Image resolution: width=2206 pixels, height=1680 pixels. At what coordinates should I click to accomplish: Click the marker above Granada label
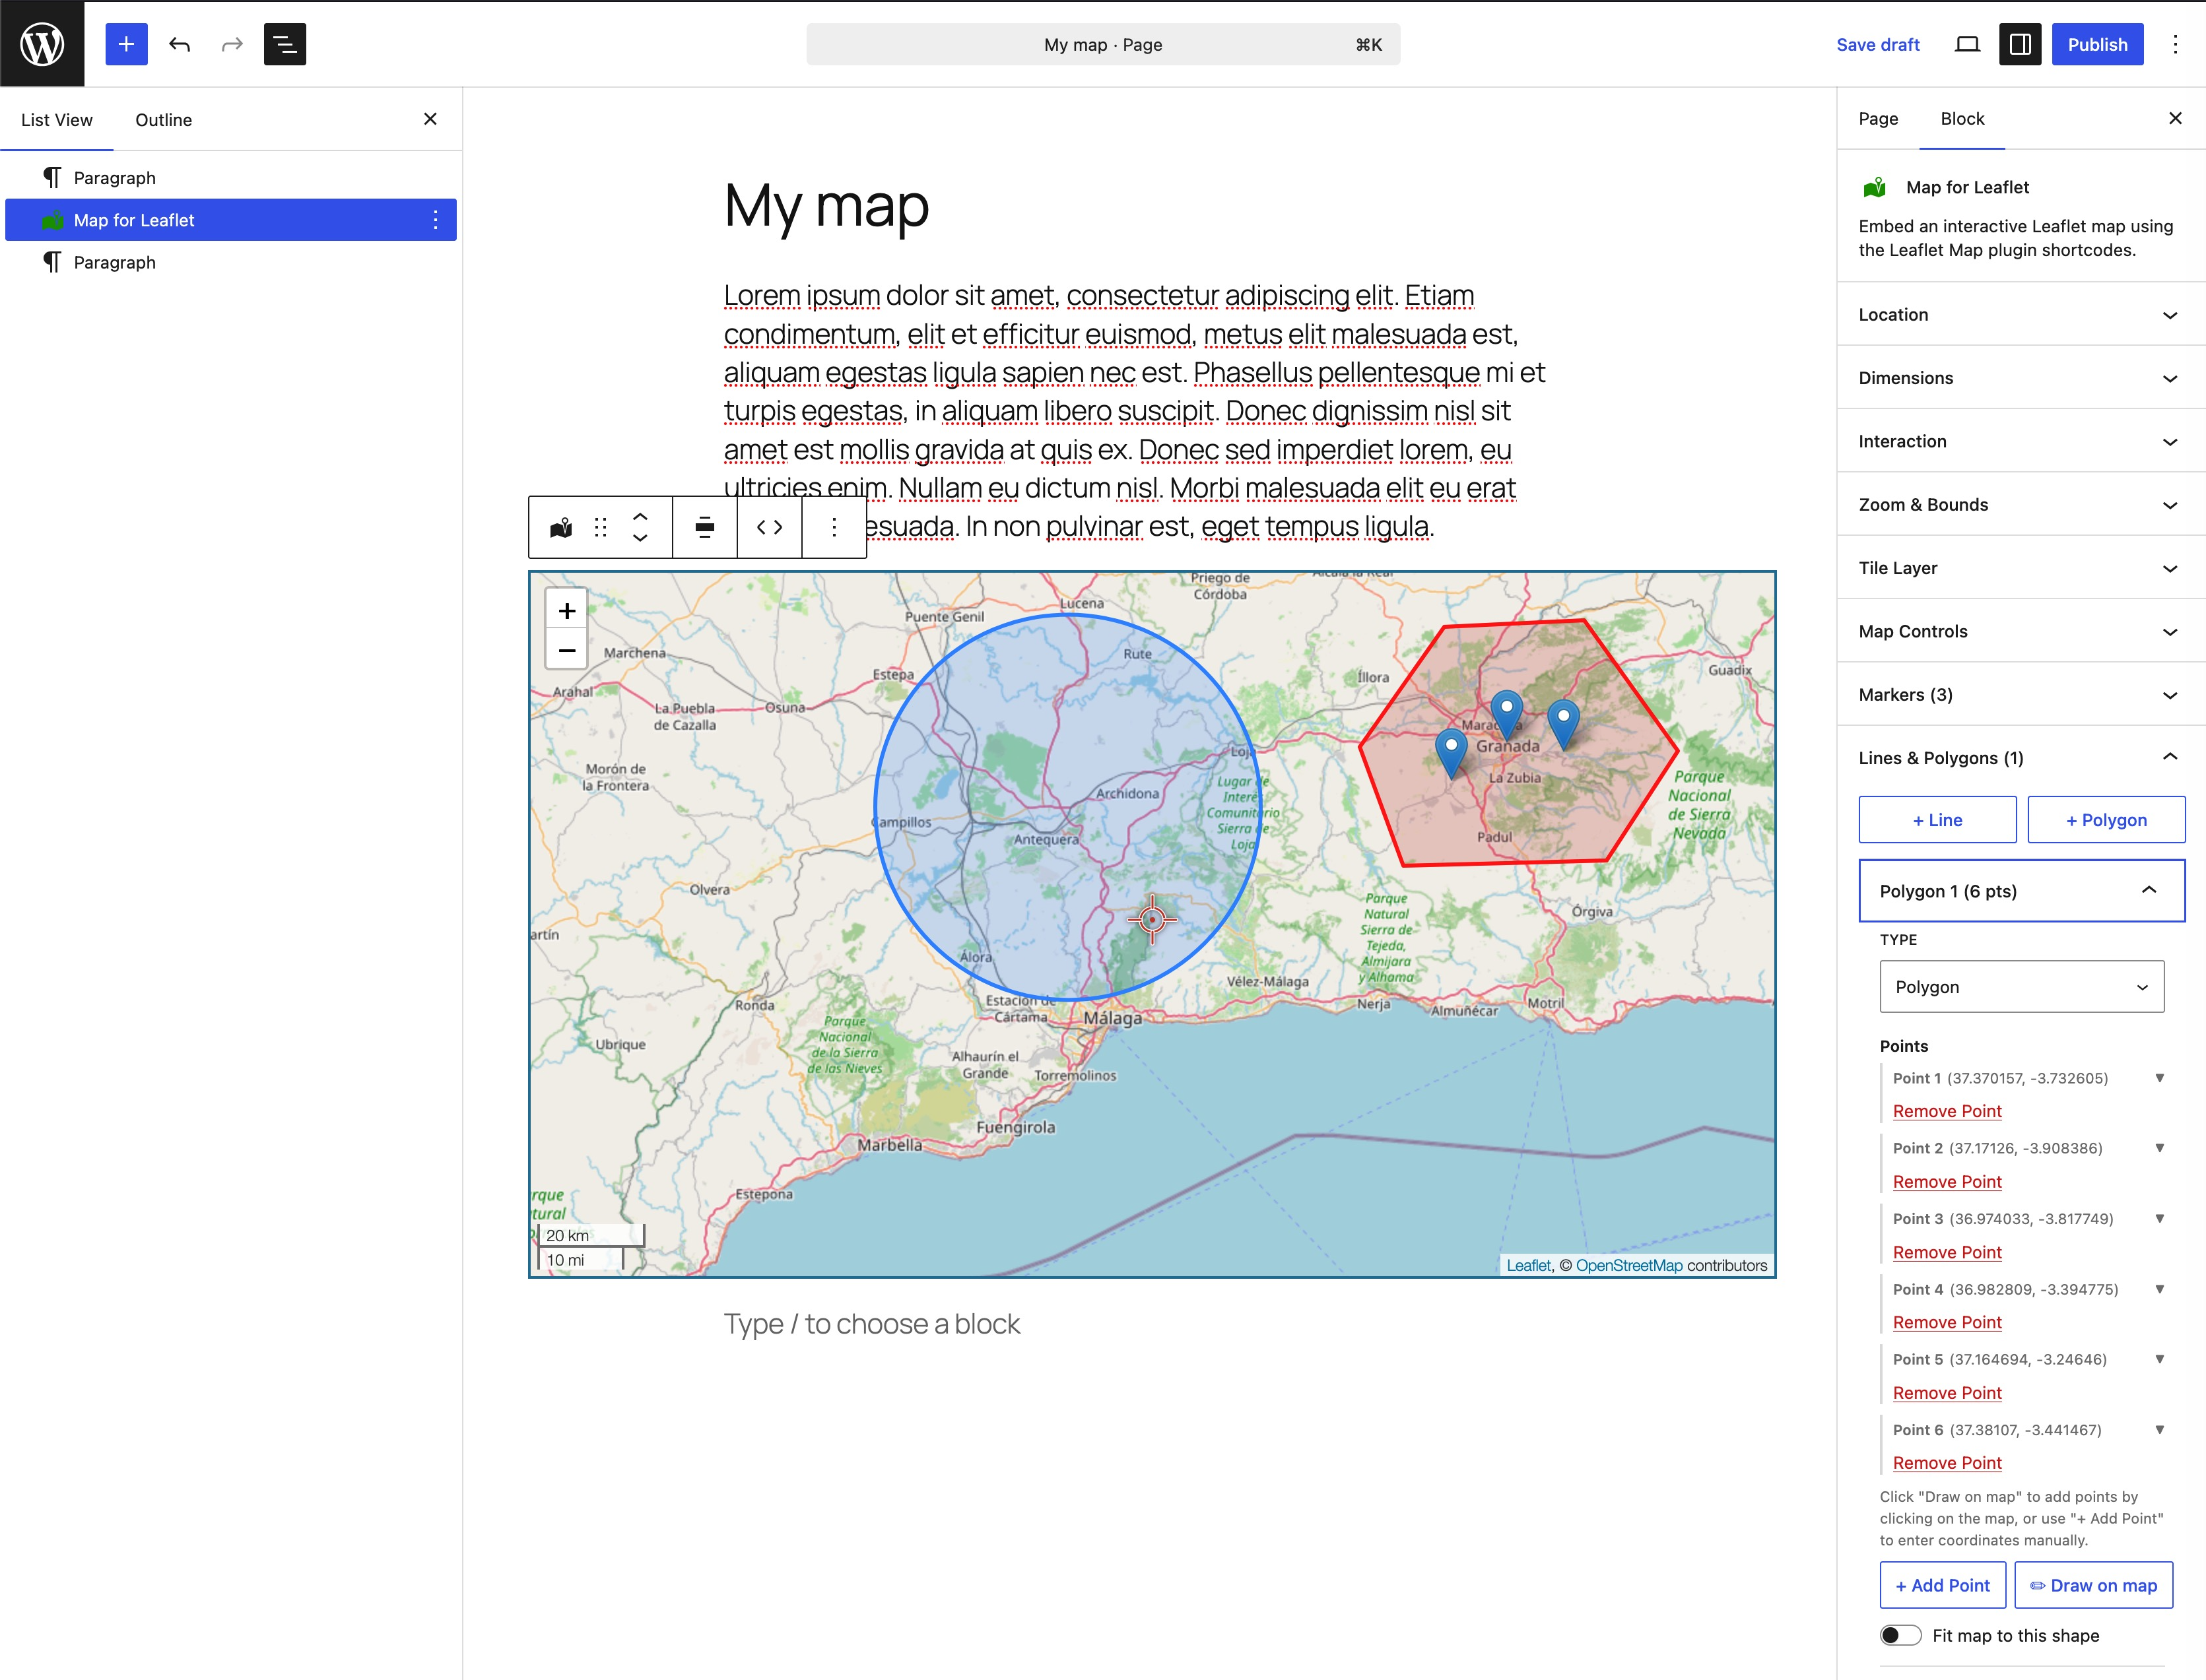click(1507, 714)
